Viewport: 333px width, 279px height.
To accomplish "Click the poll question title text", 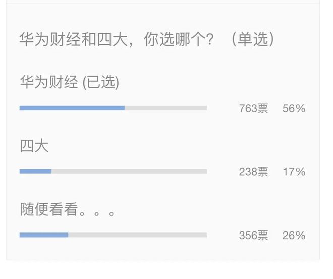I will [x=147, y=39].
